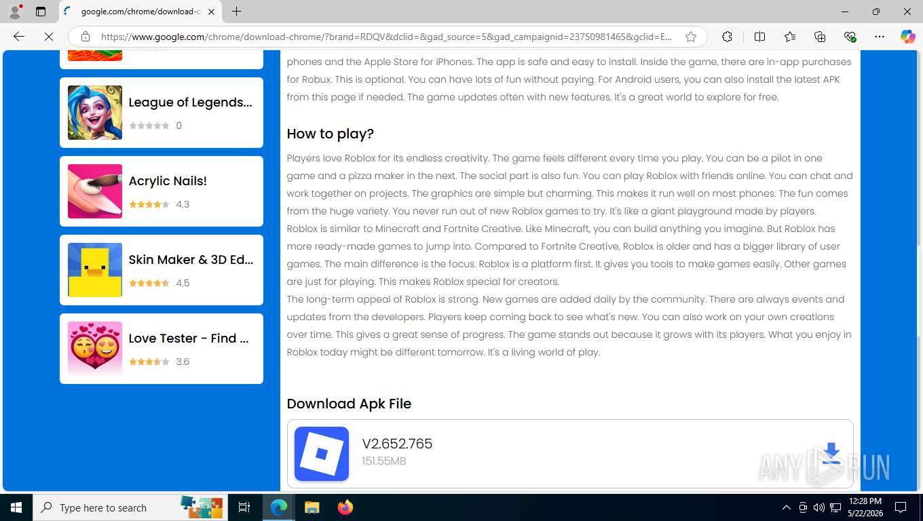Open Edge Settings and more menu

pos(880,37)
